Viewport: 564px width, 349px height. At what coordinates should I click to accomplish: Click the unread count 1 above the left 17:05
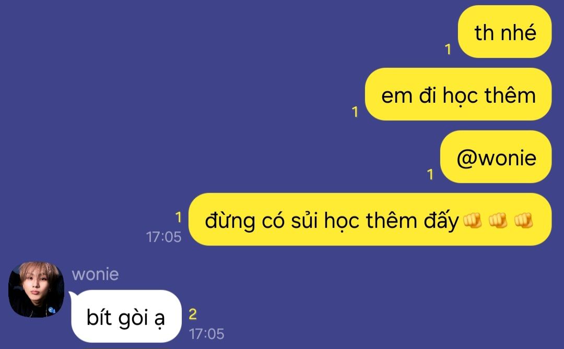178,217
